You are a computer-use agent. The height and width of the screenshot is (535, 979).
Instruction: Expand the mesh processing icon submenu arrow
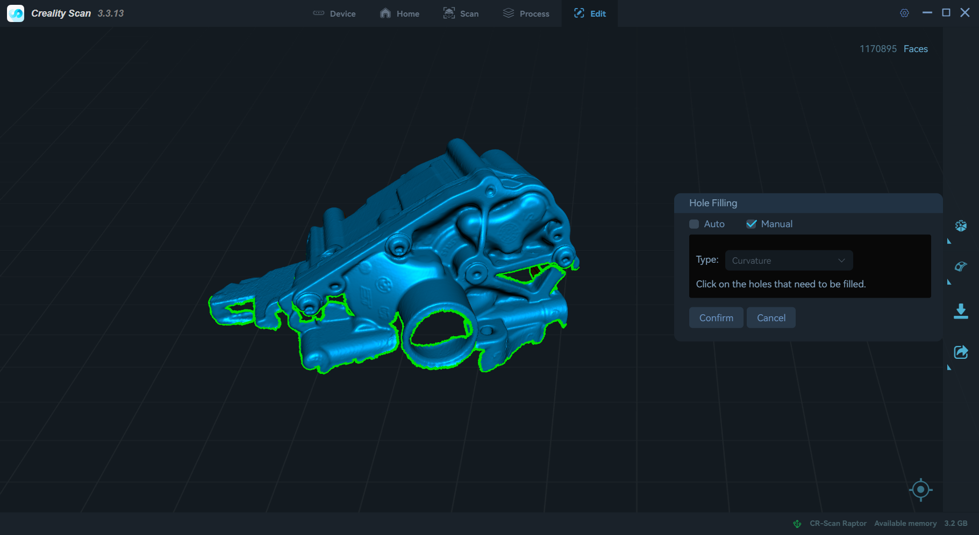click(x=949, y=242)
